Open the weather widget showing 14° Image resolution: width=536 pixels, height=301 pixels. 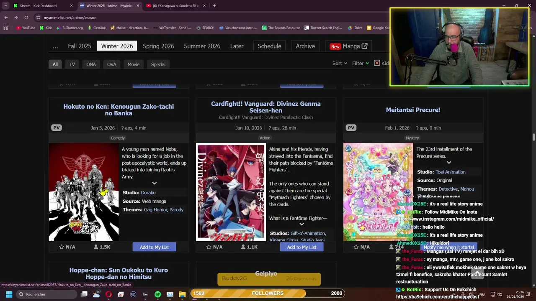coord(96,294)
